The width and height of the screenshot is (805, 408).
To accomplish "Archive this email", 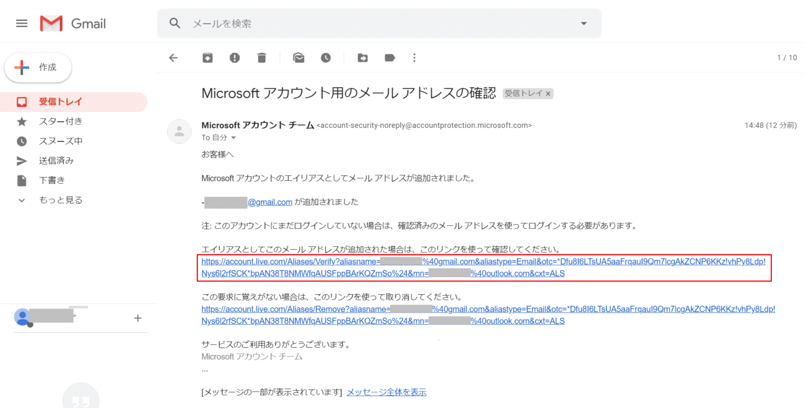I will (x=208, y=58).
